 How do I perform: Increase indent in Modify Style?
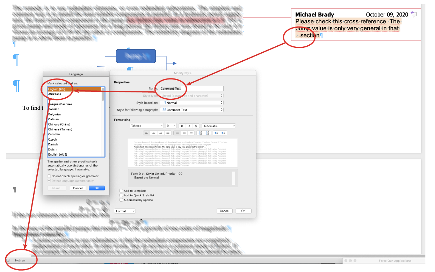224,133
